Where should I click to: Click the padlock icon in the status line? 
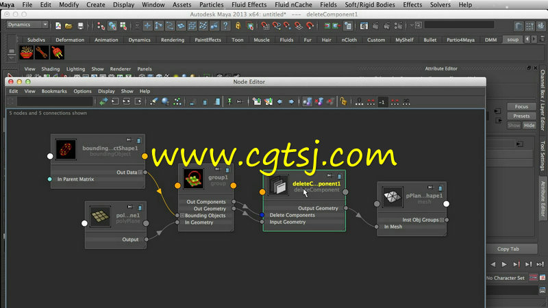click(238, 26)
